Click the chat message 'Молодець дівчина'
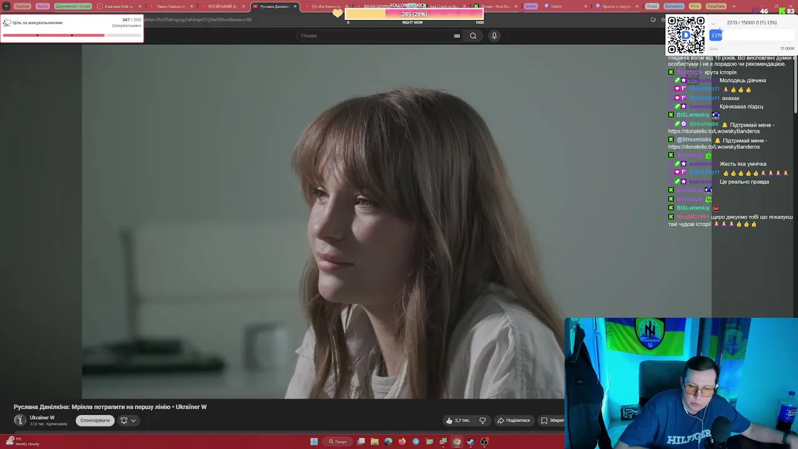The width and height of the screenshot is (798, 449). (x=743, y=80)
